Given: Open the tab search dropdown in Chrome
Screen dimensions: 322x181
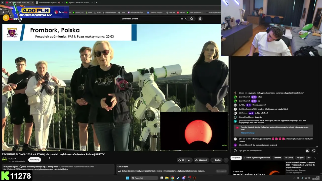Looking at the screenshot, I should (2, 3).
